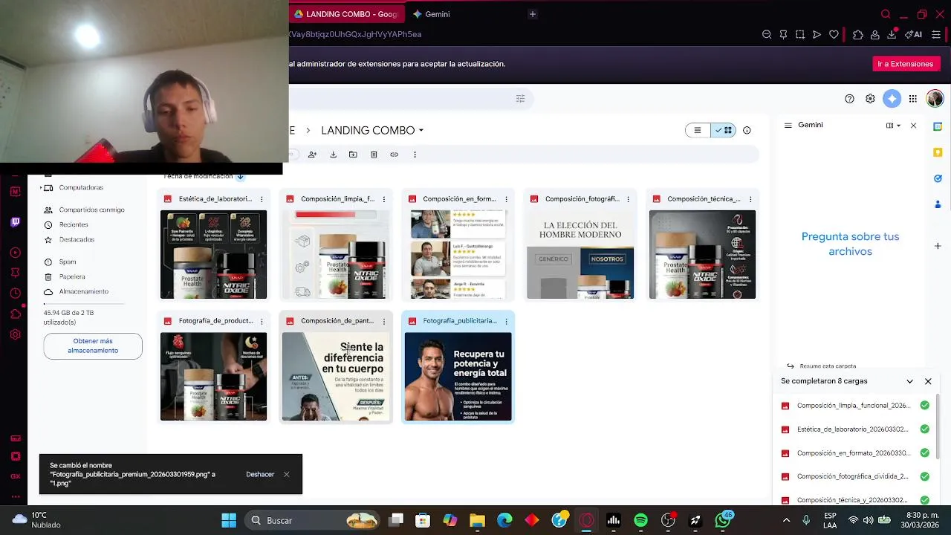
Task: Click the move-to-folder toolbar icon
Action: tap(353, 155)
